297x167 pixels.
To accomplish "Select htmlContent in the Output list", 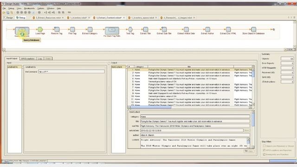I will click(118, 67).
